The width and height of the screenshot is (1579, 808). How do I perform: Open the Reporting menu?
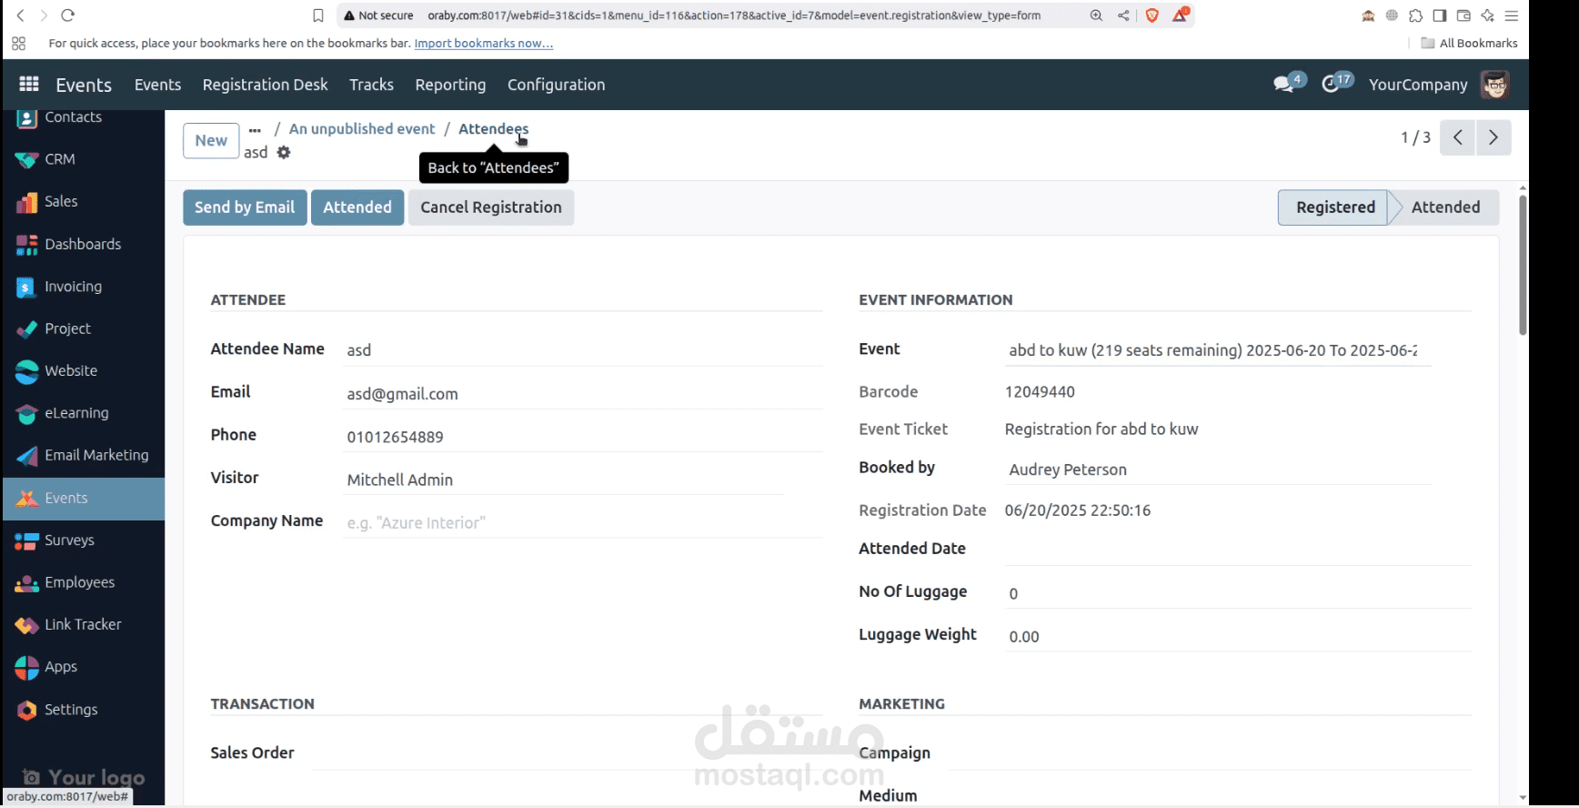pos(450,85)
